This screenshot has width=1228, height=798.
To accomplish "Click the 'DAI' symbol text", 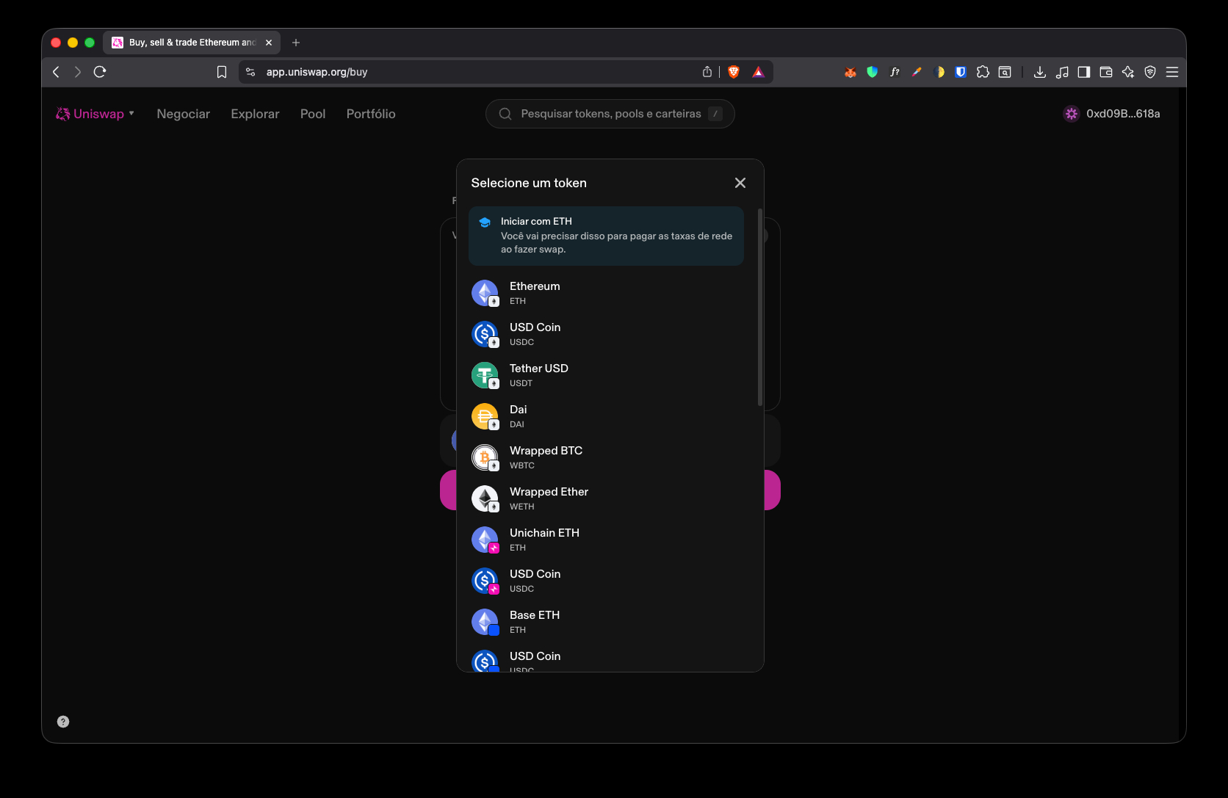I will pos(517,424).
